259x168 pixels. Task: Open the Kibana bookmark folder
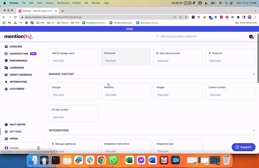point(63,23)
